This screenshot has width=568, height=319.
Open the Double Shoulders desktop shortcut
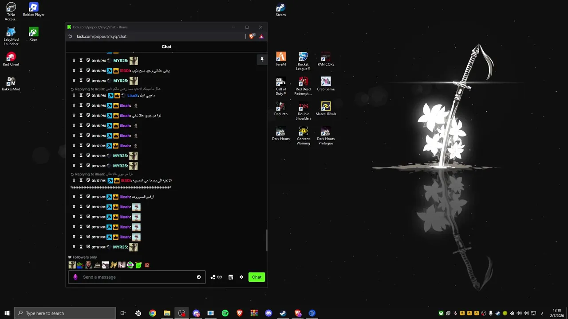tap(303, 111)
